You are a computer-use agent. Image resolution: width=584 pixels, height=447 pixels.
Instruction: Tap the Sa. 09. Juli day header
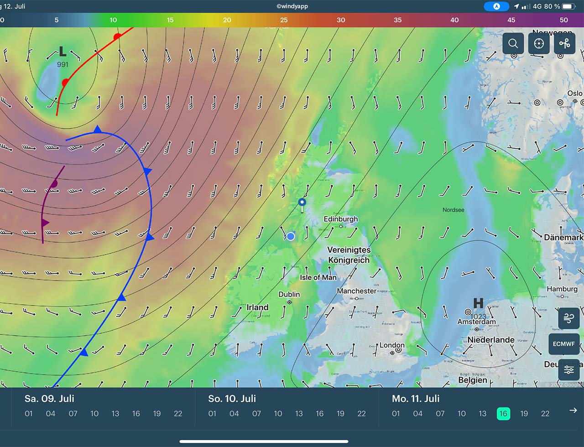click(49, 399)
